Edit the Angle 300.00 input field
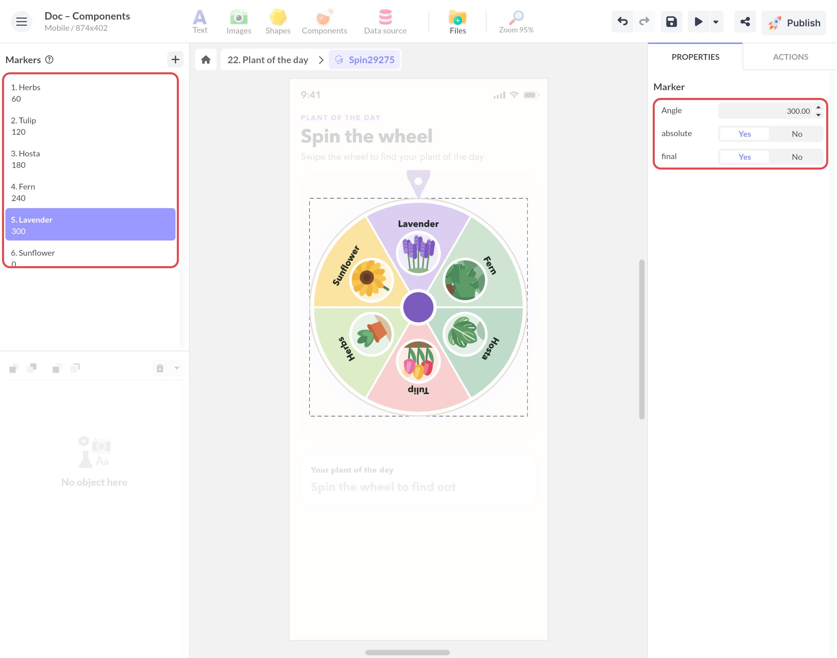 (765, 111)
